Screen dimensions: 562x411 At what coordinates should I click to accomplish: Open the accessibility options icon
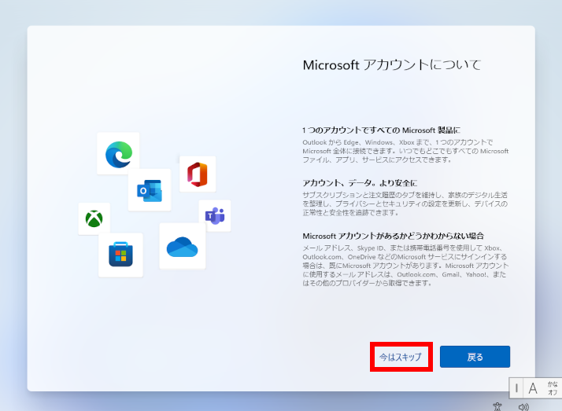(496, 406)
